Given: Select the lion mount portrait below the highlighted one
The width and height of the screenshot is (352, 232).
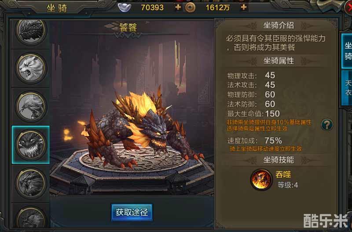Looking at the screenshot, I should (31, 183).
